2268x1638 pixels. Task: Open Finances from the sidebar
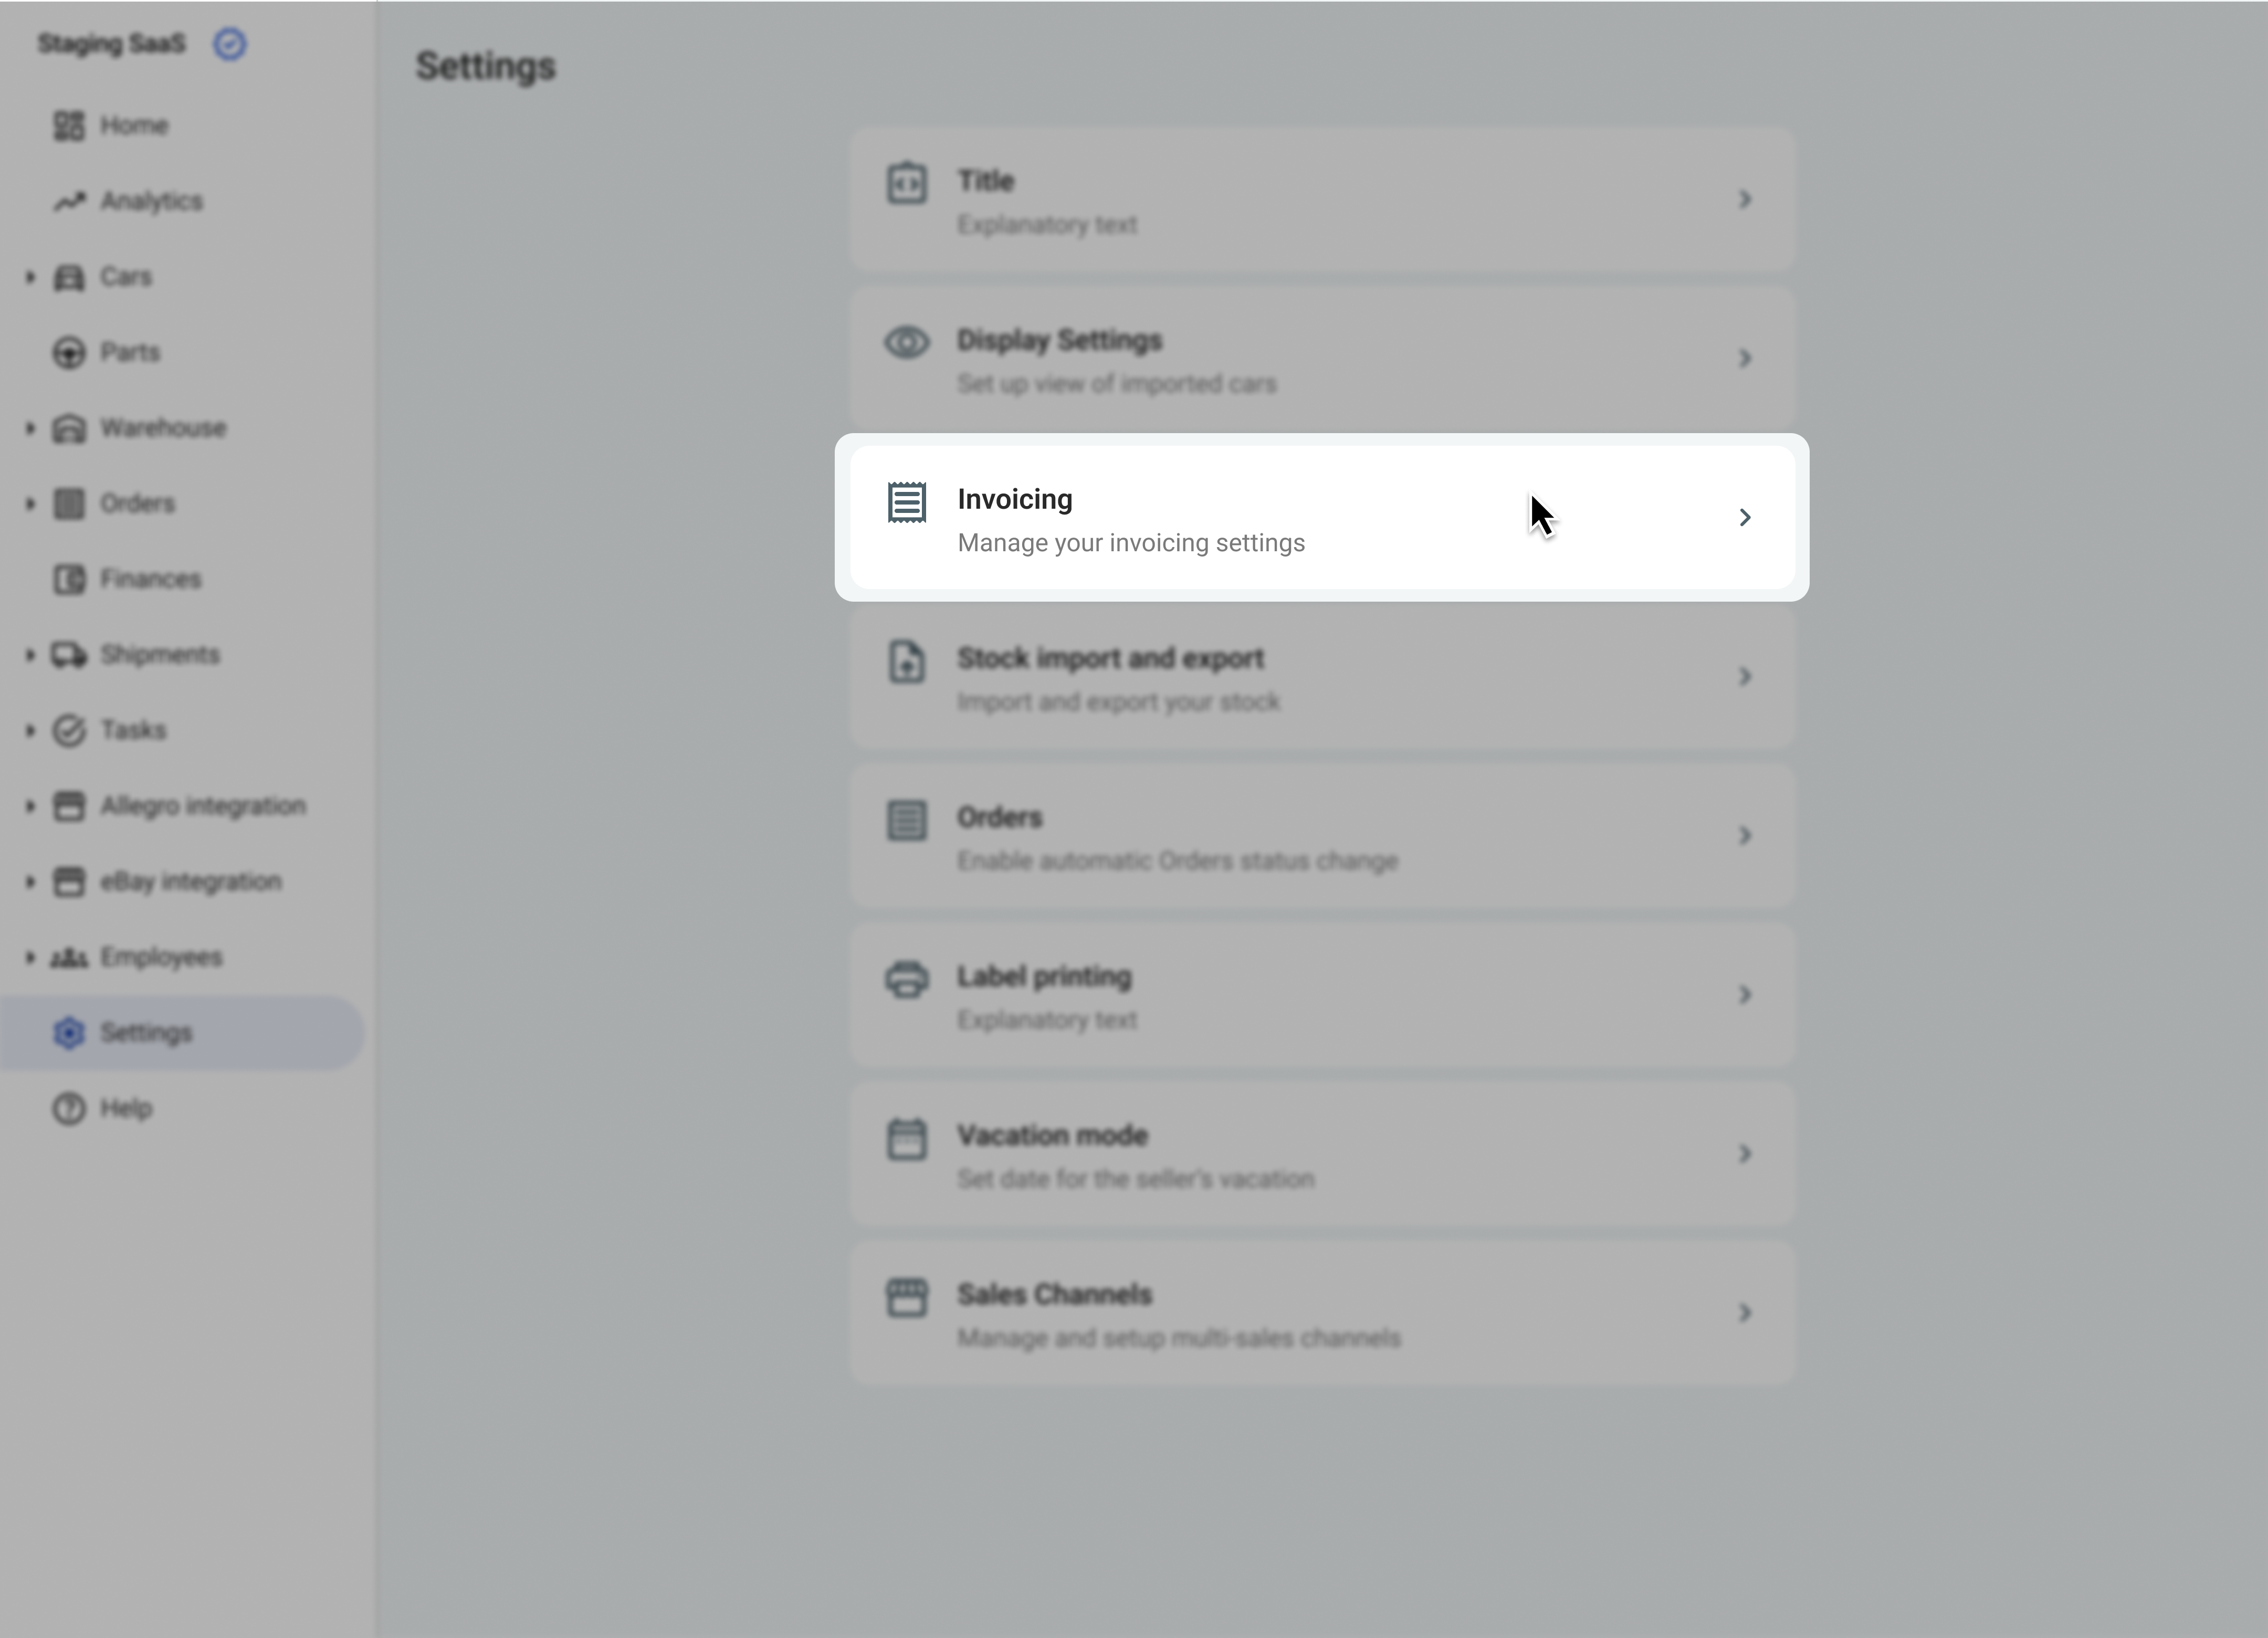(150, 579)
